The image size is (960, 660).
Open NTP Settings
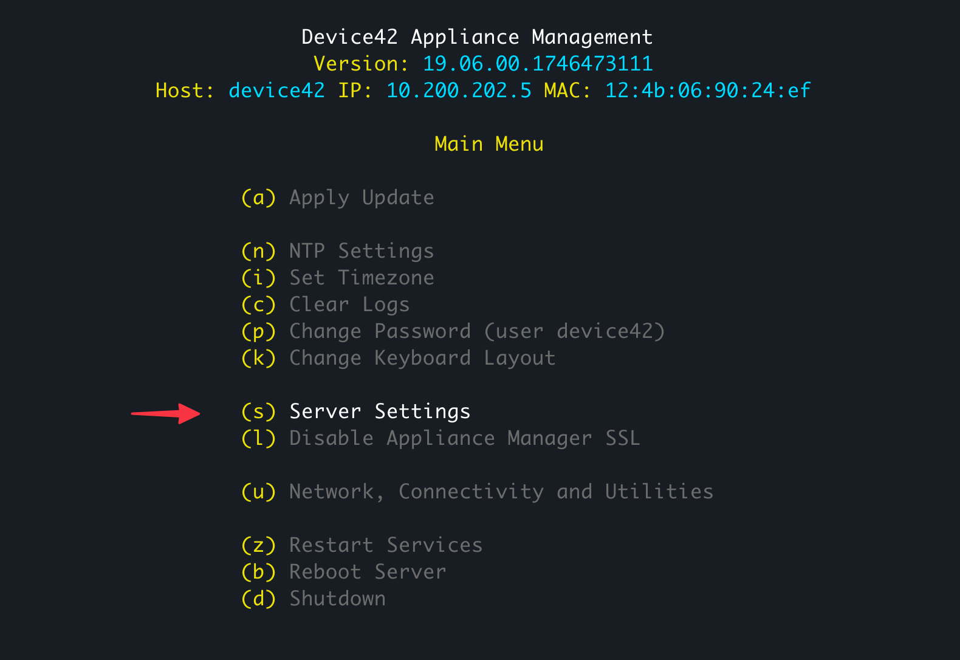click(x=361, y=250)
